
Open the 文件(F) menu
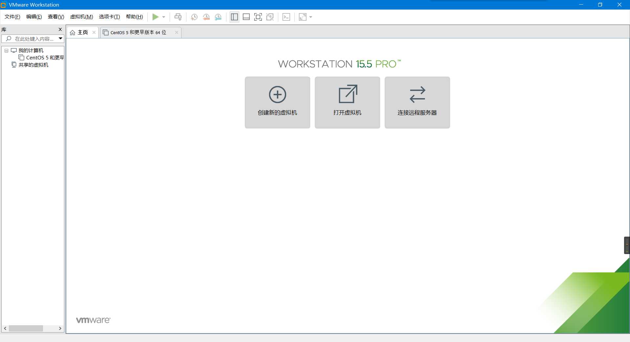(12, 17)
